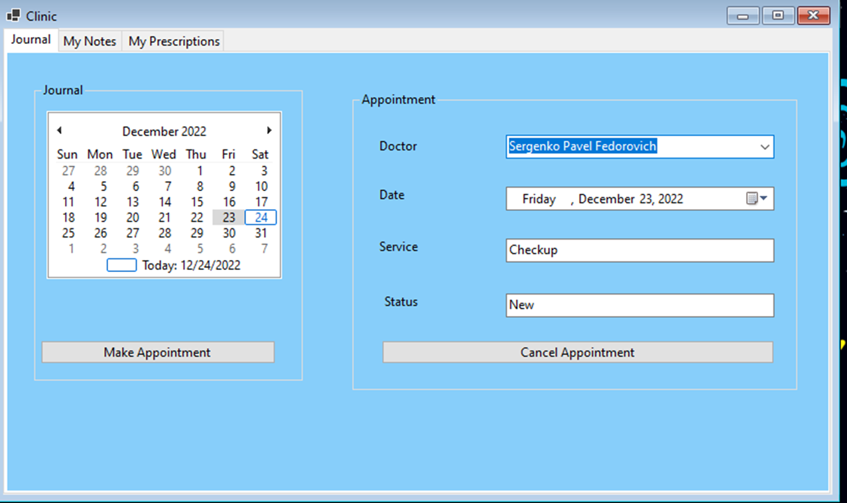This screenshot has height=503, width=847.
Task: Select December 8 in the calendar
Action: click(200, 186)
